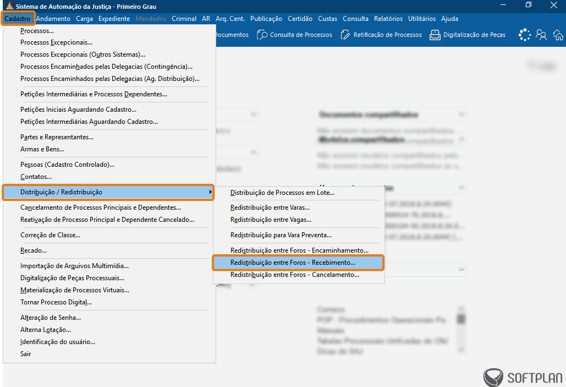Choose Identificação do usuário...

(x=109, y=341)
